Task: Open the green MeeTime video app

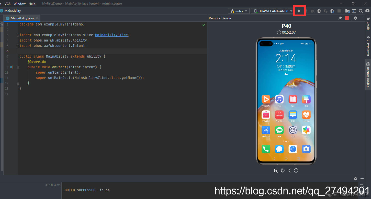Action: [279, 130]
